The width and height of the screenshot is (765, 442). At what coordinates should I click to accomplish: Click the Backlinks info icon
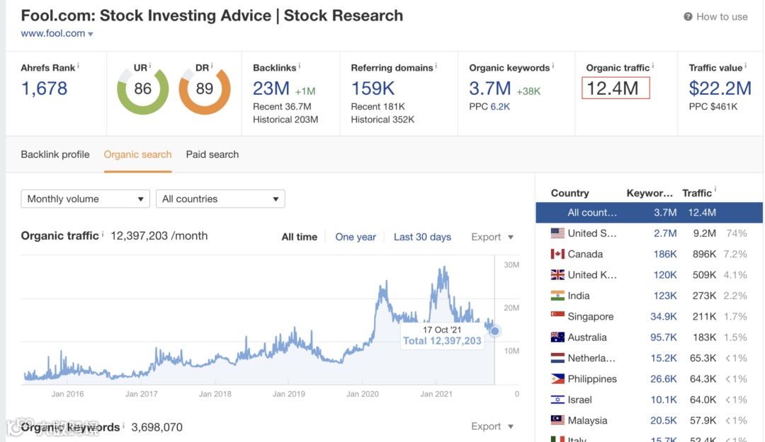299,65
